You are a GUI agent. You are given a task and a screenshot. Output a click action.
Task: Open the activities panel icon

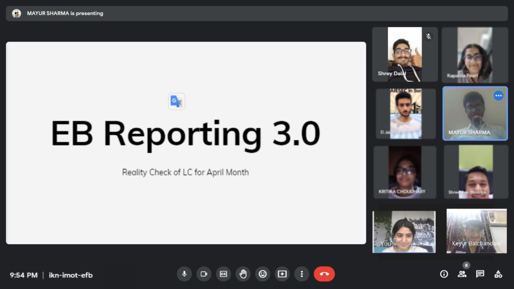(498, 274)
